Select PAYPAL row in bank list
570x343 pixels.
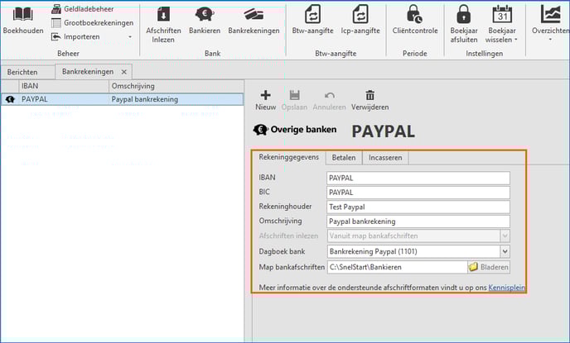[122, 99]
